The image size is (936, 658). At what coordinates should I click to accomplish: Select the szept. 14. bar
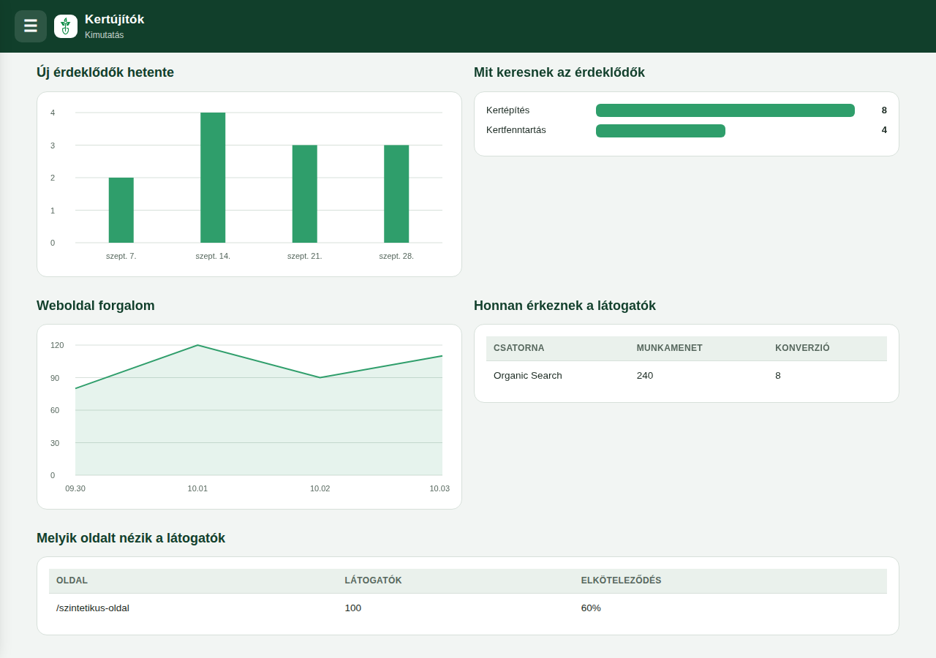pos(213,178)
